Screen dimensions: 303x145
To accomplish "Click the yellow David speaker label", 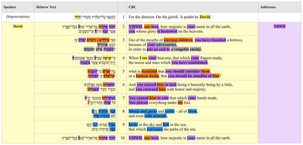I will pyautogui.click(x=18, y=26).
